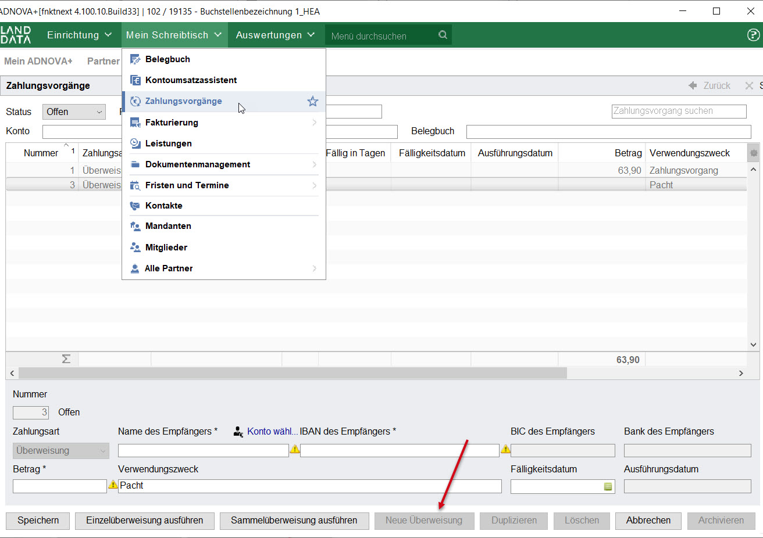The height and width of the screenshot is (538, 763).
Task: Click Sammelüberweisung ausführen button
Action: pos(294,521)
